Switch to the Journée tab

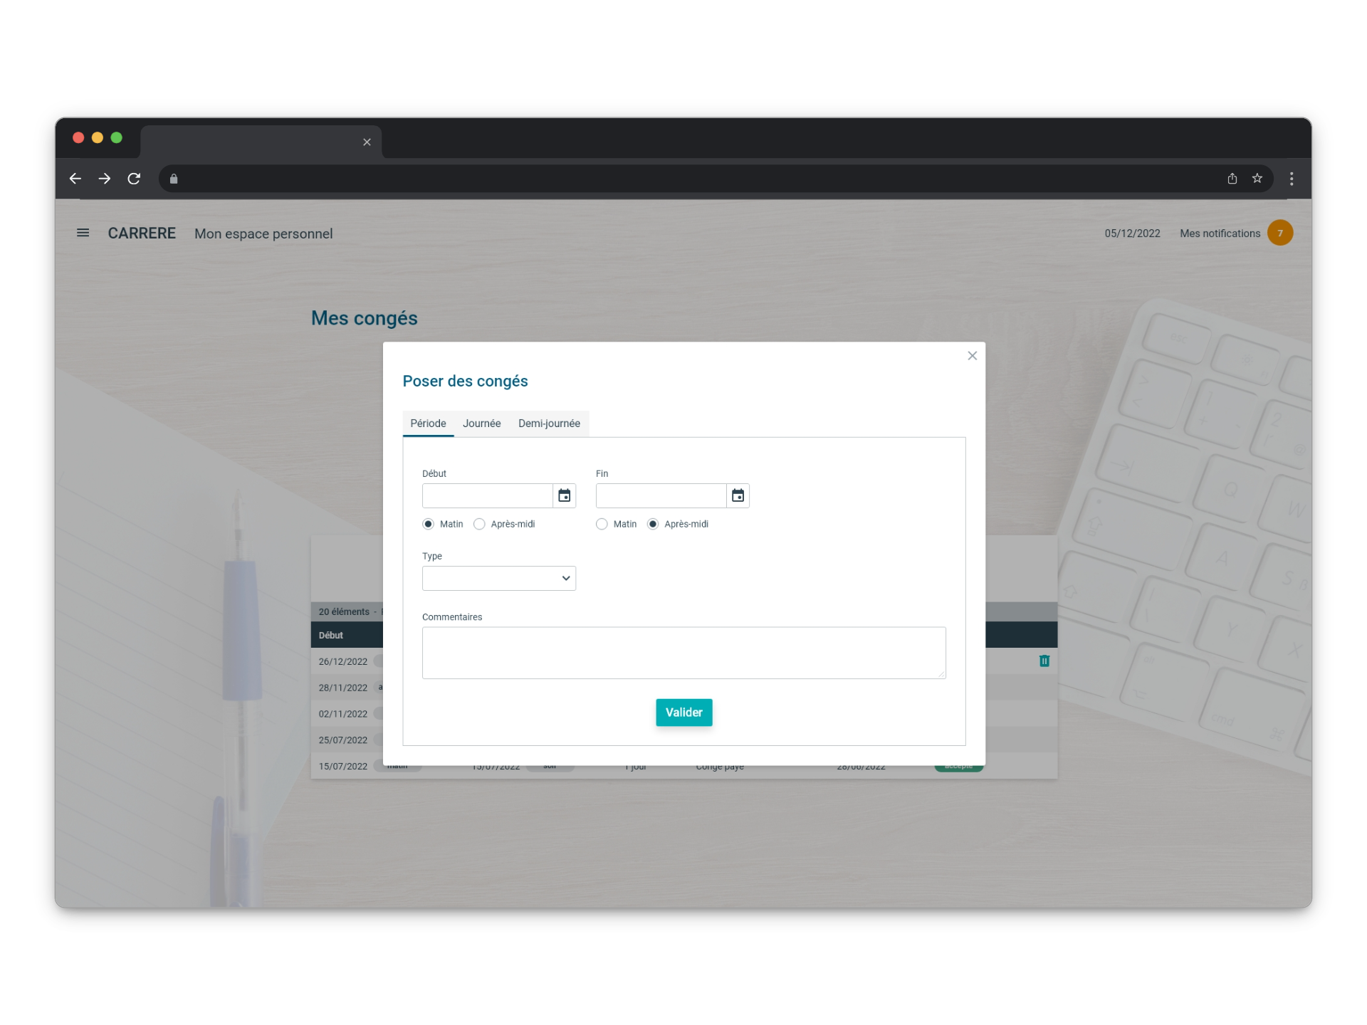pos(481,423)
